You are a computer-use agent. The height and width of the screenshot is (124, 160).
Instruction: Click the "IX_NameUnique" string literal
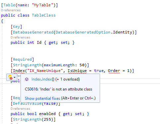(45, 71)
